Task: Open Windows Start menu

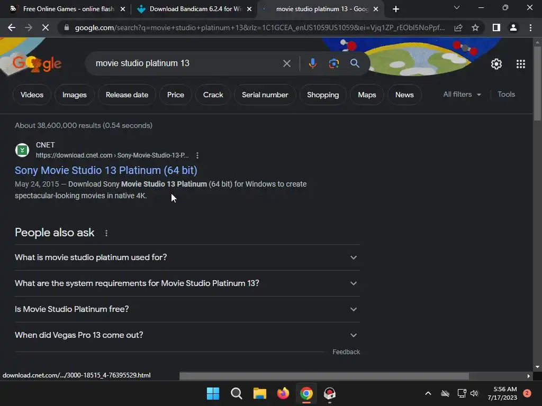Action: pyautogui.click(x=213, y=393)
